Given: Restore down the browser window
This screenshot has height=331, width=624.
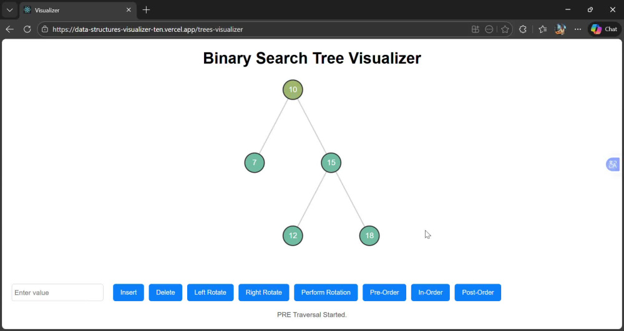Looking at the screenshot, I should pyautogui.click(x=590, y=10).
